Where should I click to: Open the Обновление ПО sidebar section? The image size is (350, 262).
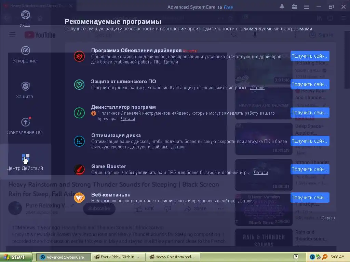pyautogui.click(x=25, y=126)
